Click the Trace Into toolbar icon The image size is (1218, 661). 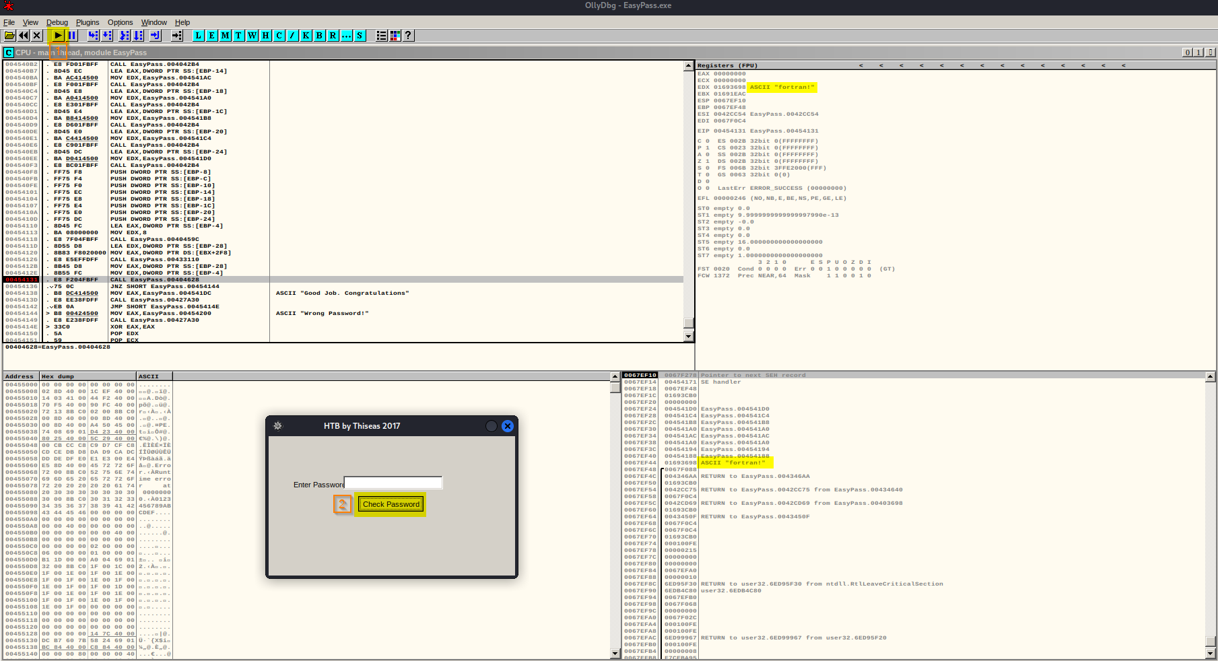coord(125,36)
